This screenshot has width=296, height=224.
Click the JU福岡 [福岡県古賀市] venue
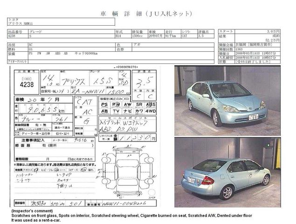(254, 45)
